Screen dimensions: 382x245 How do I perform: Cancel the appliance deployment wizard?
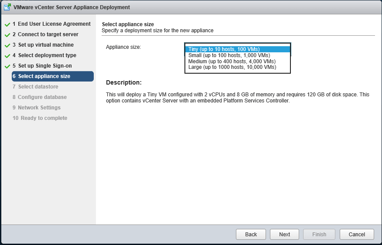357,234
